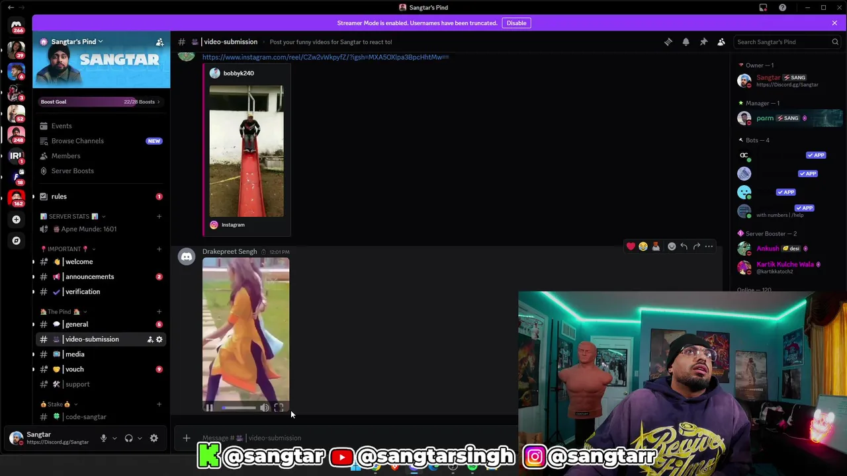This screenshot has height=476, width=847.
Task: Click Add a Server plus icon
Action: pyautogui.click(x=17, y=219)
